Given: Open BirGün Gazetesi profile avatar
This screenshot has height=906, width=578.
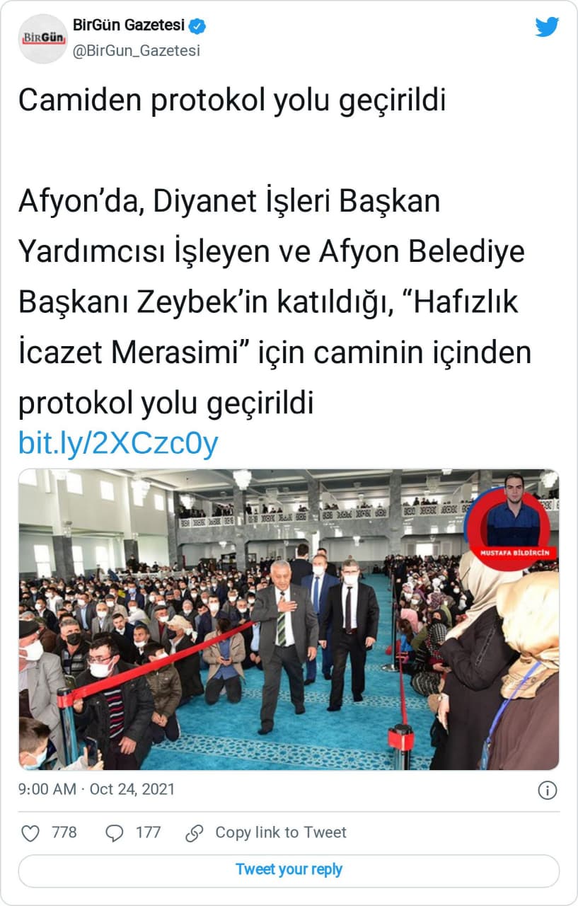Looking at the screenshot, I should point(42,39).
